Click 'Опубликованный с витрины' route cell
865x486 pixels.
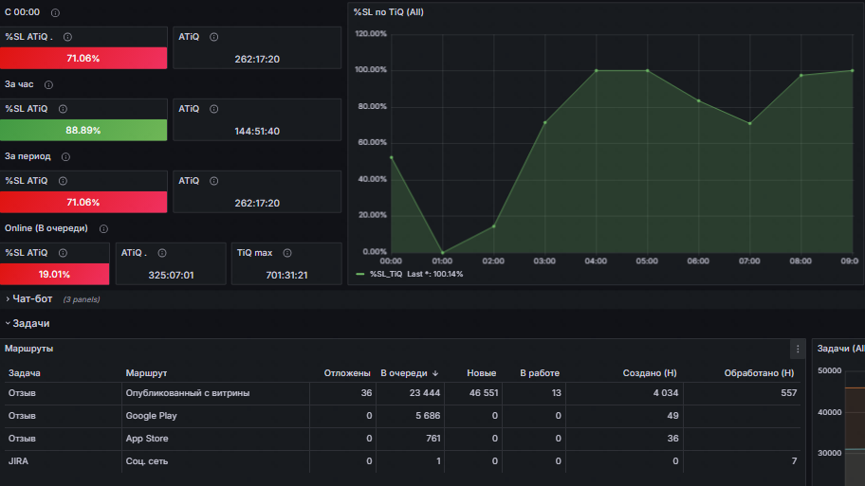(x=188, y=393)
